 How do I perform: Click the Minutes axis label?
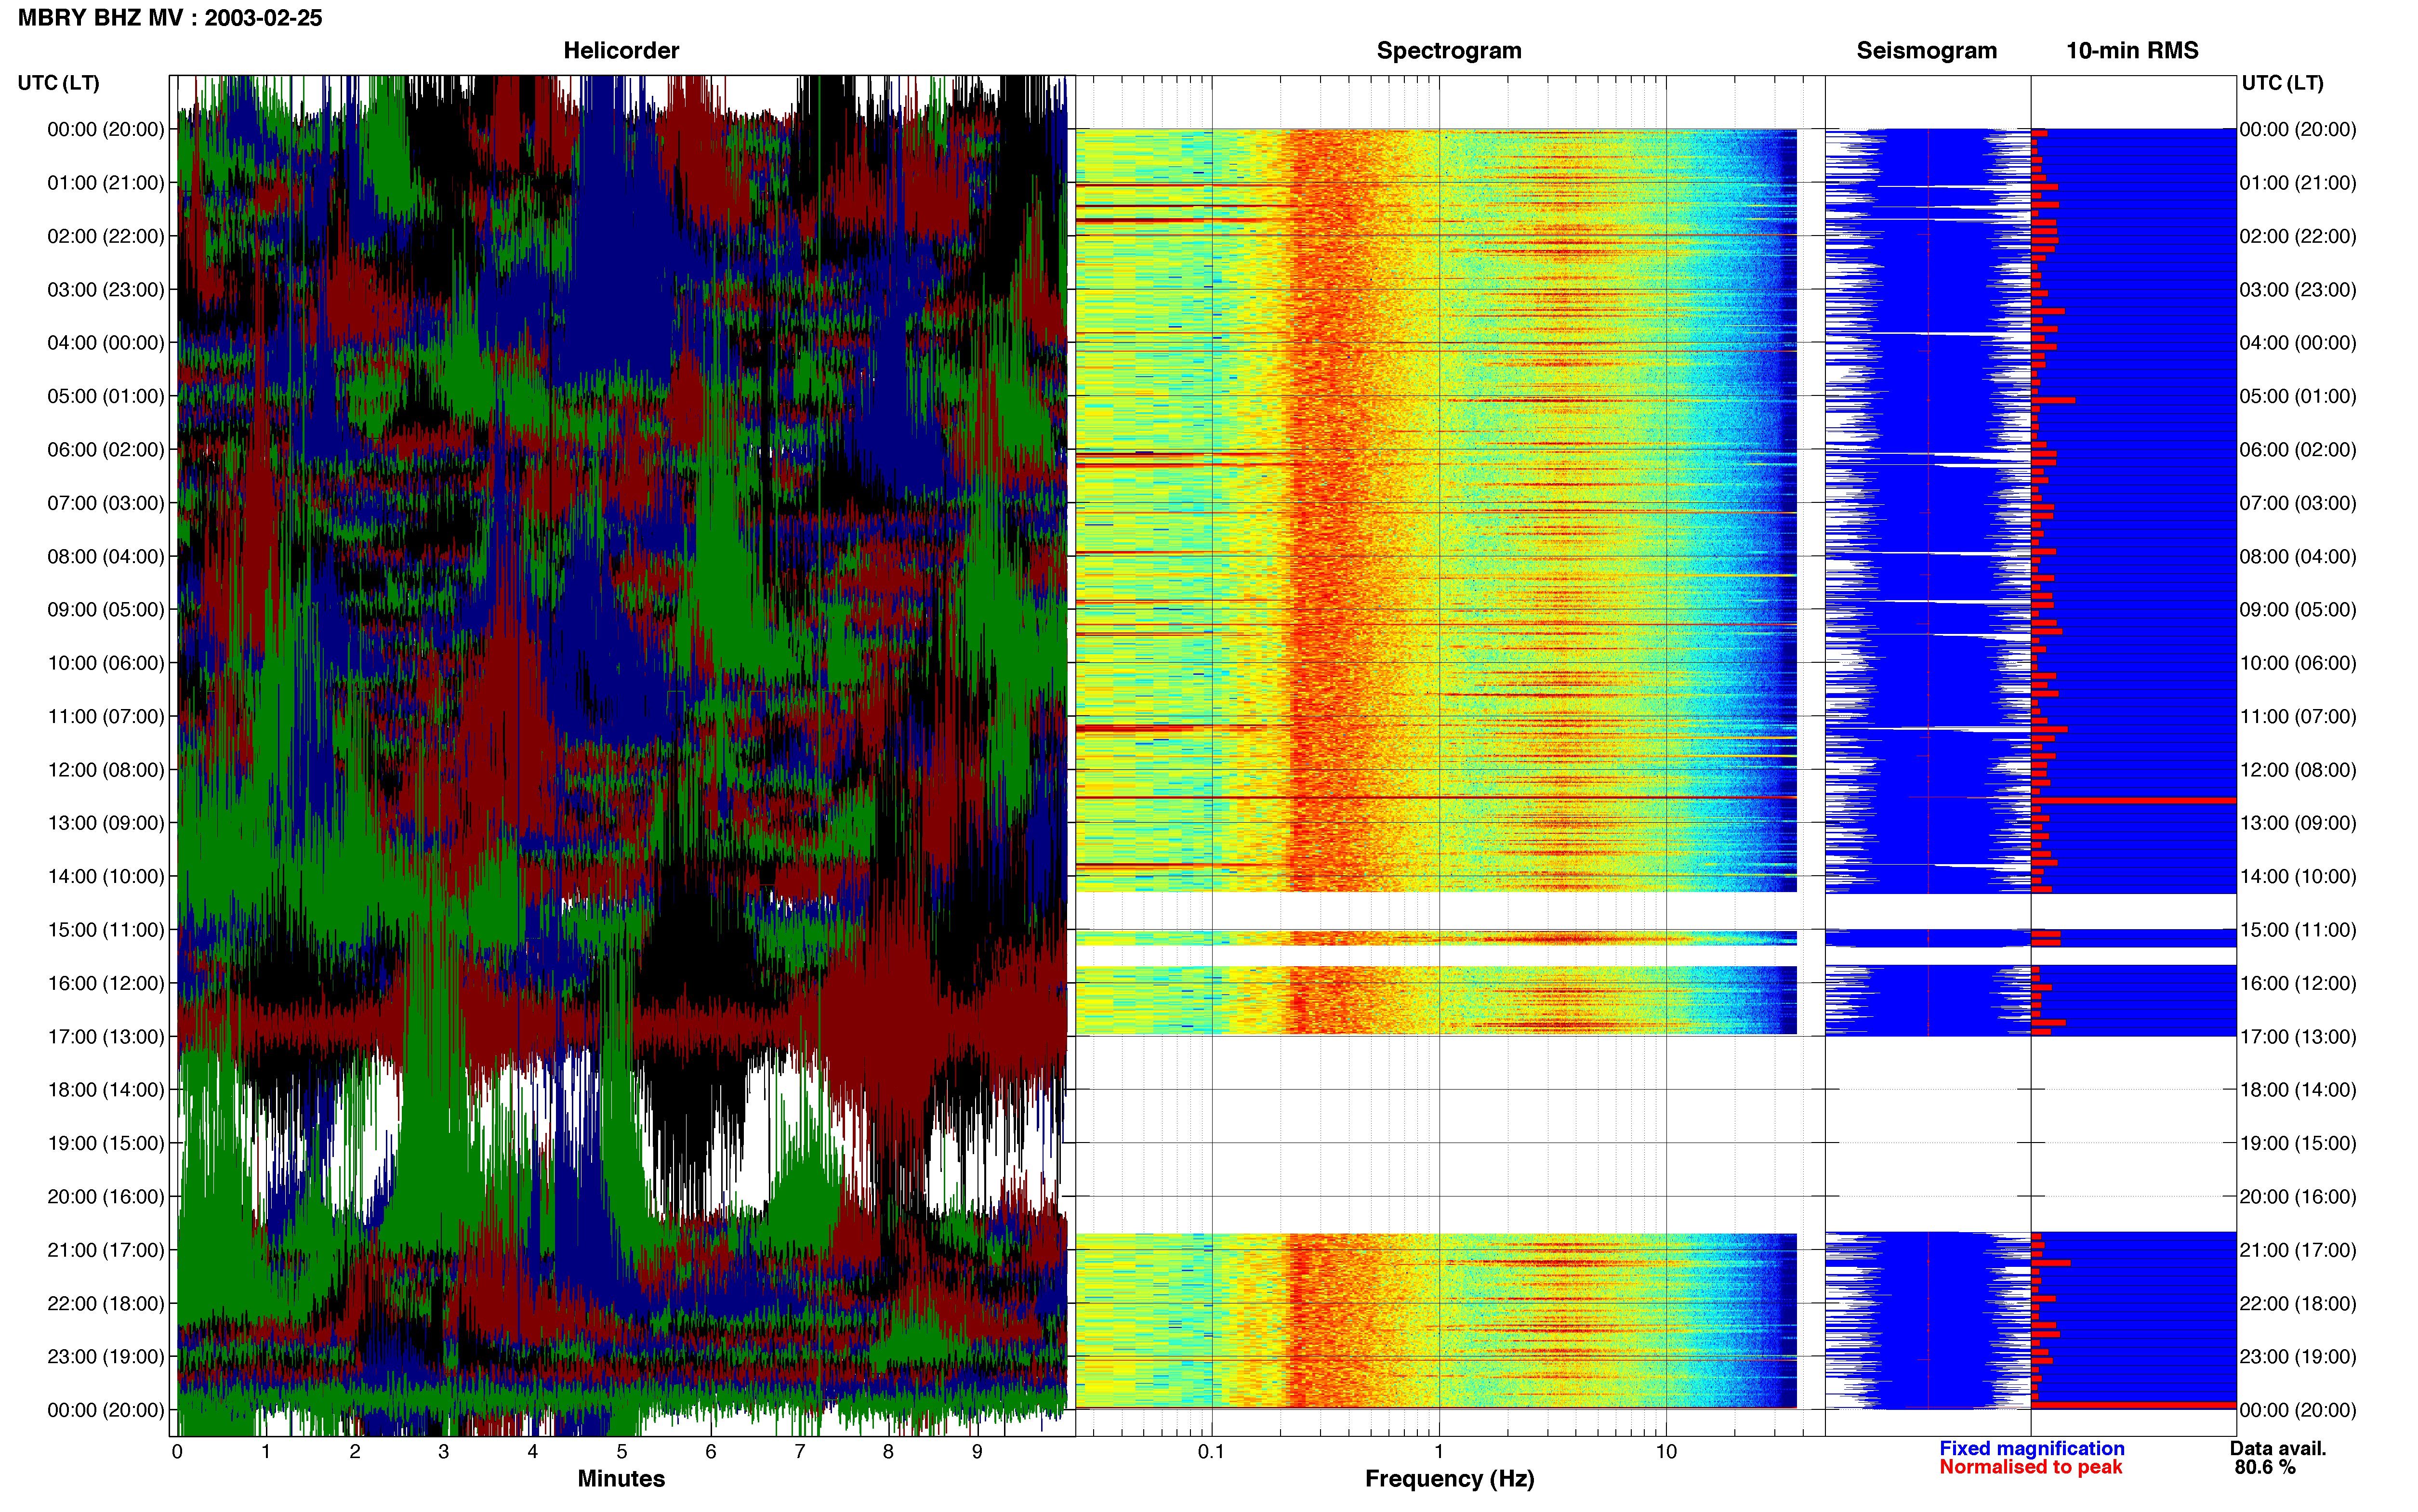point(621,1478)
